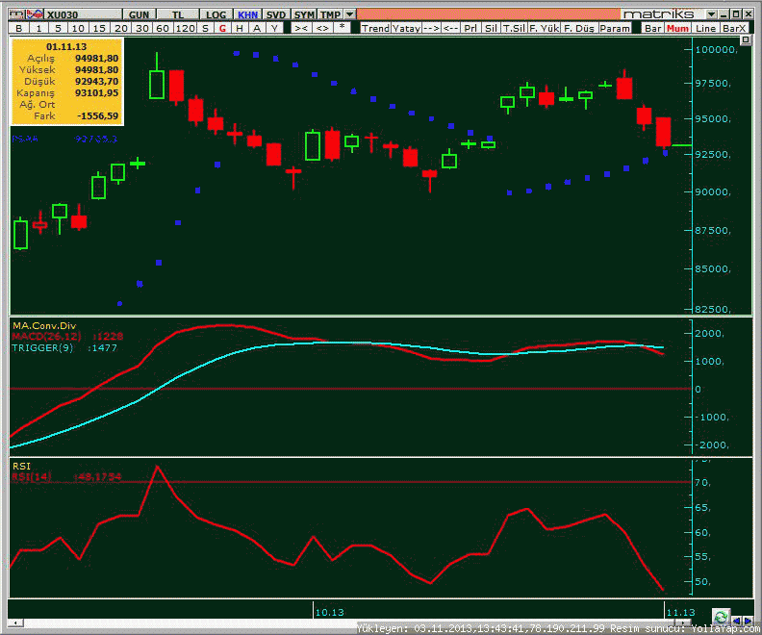Select the G daily period tab
Image resolution: width=762 pixels, height=635 pixels.
point(222,29)
